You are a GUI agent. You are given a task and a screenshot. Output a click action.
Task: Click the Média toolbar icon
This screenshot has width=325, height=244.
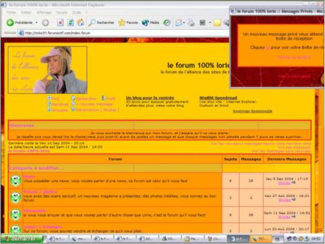point(150,23)
